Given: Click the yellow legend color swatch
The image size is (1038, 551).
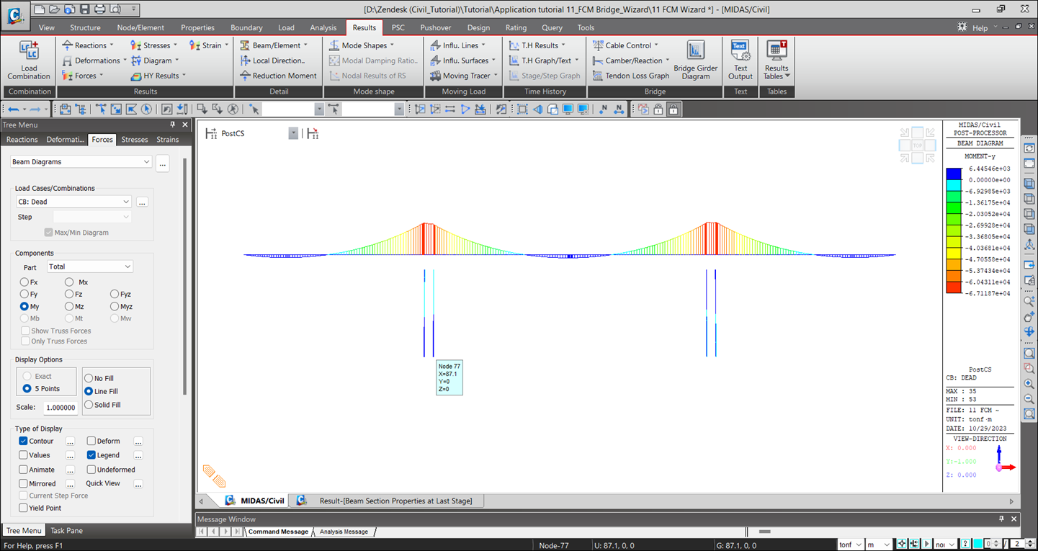Looking at the screenshot, I should [x=953, y=254].
